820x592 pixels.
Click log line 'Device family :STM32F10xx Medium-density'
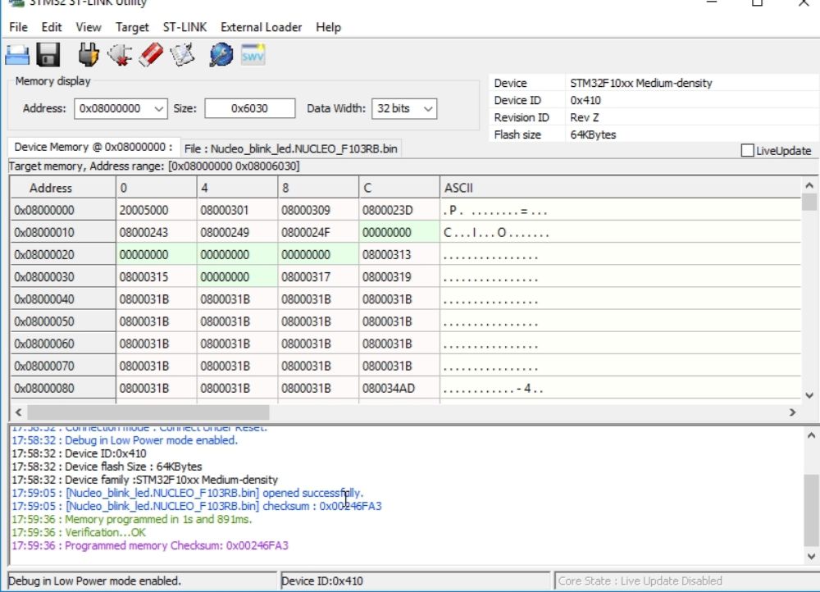[x=145, y=480]
